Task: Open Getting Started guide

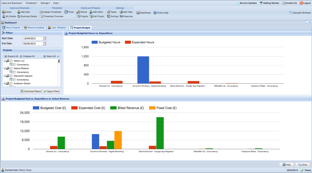Action: click(x=269, y=3)
